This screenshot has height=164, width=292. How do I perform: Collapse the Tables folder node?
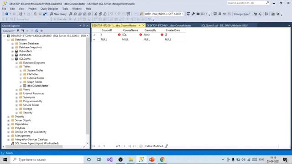tap(16, 67)
